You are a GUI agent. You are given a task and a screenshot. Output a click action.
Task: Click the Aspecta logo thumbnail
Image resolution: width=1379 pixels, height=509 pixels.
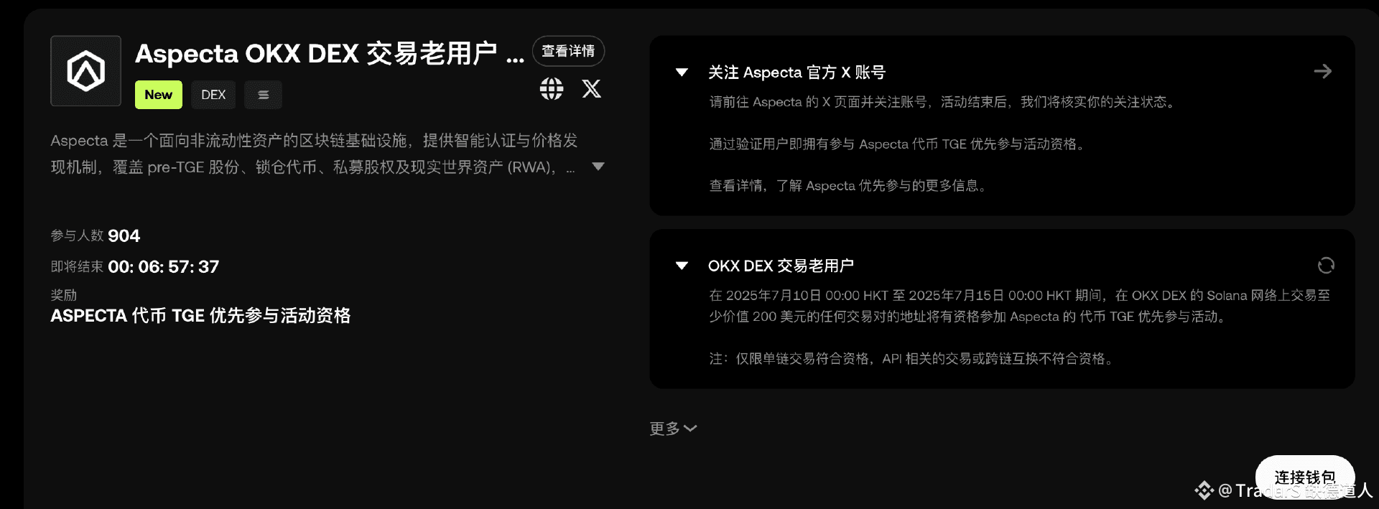85,71
